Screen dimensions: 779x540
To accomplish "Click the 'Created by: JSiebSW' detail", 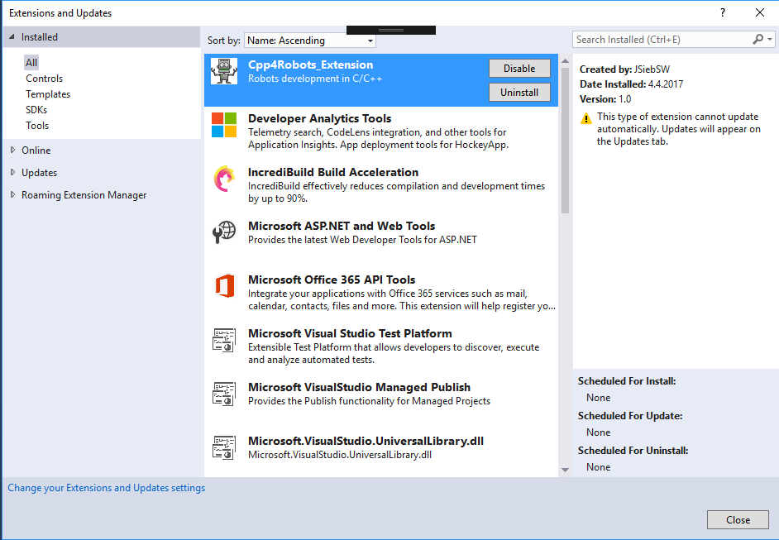I will (x=624, y=69).
